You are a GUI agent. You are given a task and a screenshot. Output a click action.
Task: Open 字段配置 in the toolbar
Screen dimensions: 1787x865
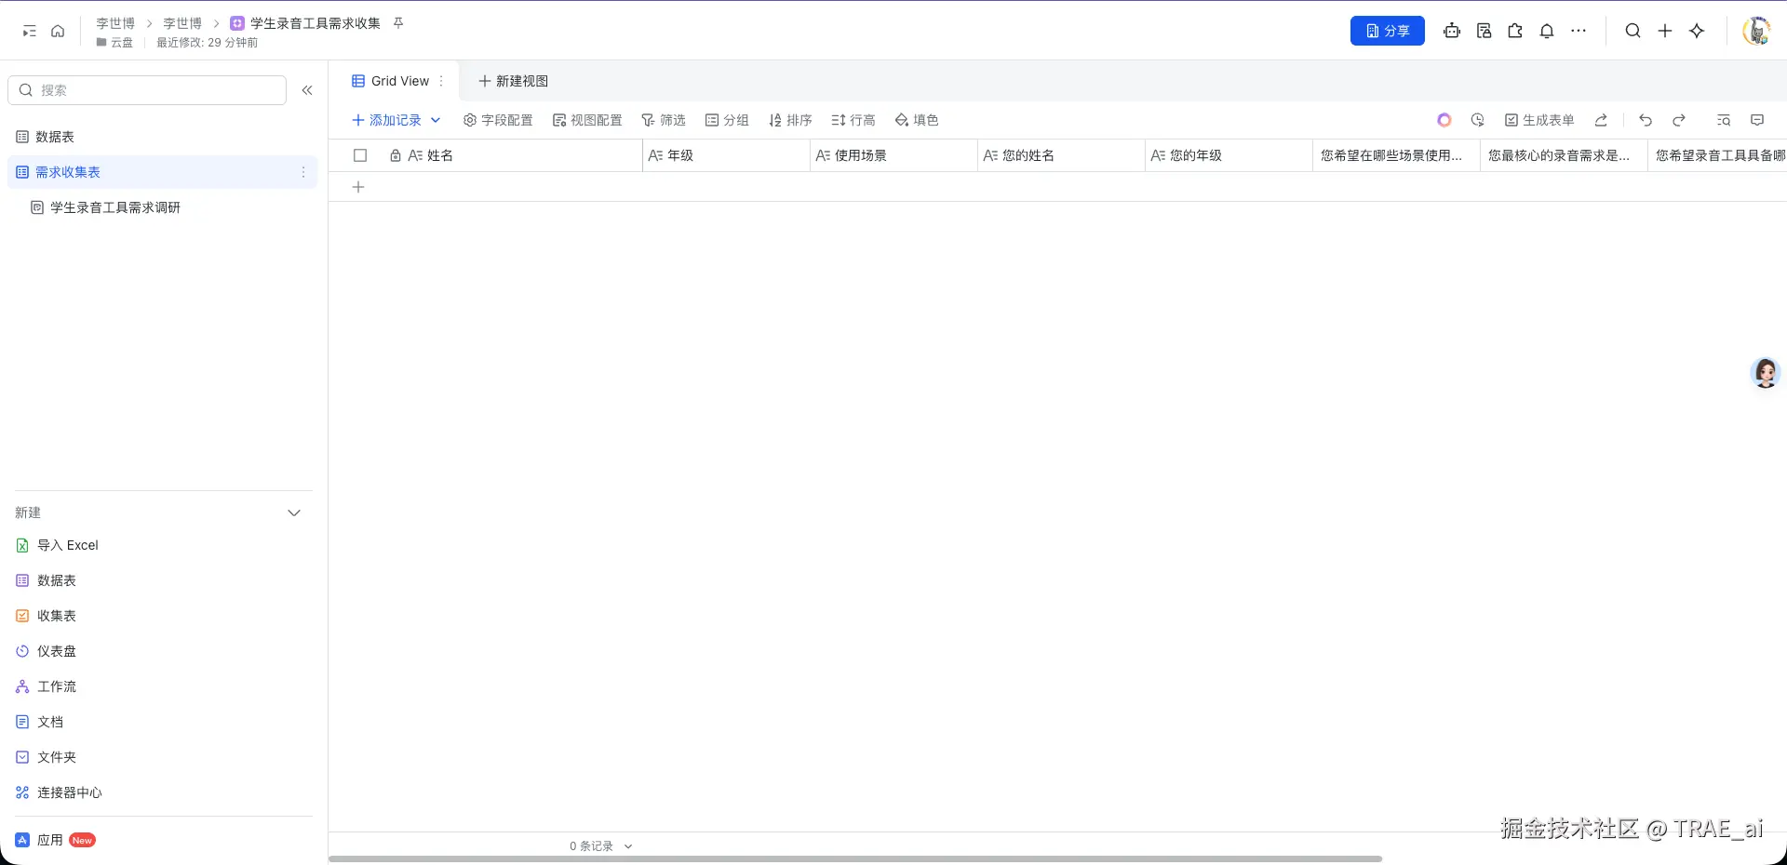coord(498,120)
